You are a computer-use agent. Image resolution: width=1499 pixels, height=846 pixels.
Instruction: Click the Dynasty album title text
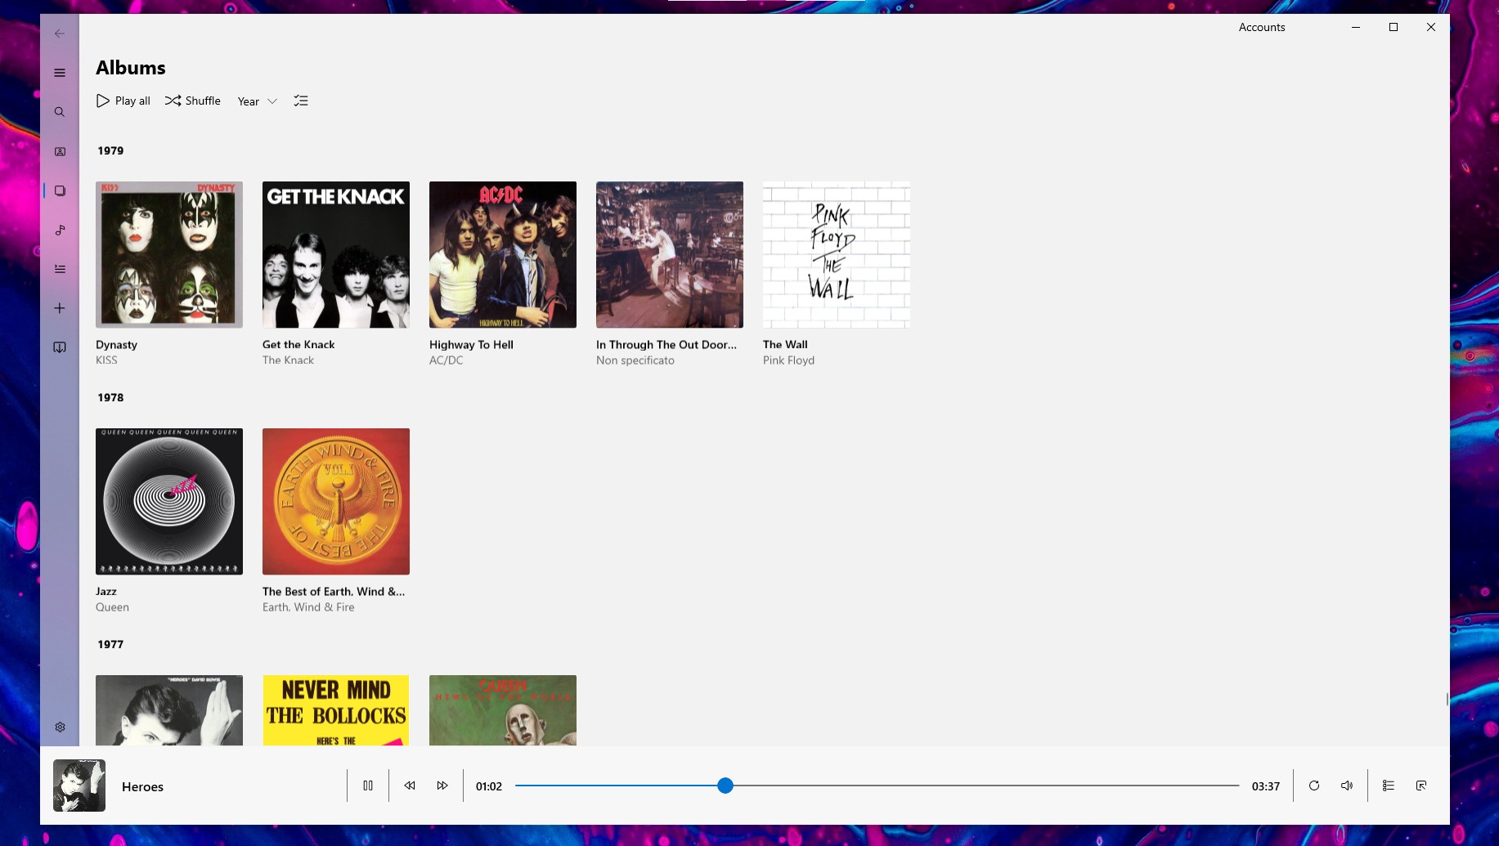click(x=116, y=345)
